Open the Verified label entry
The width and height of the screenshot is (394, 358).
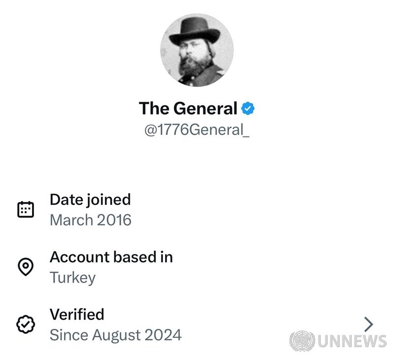pos(77,314)
